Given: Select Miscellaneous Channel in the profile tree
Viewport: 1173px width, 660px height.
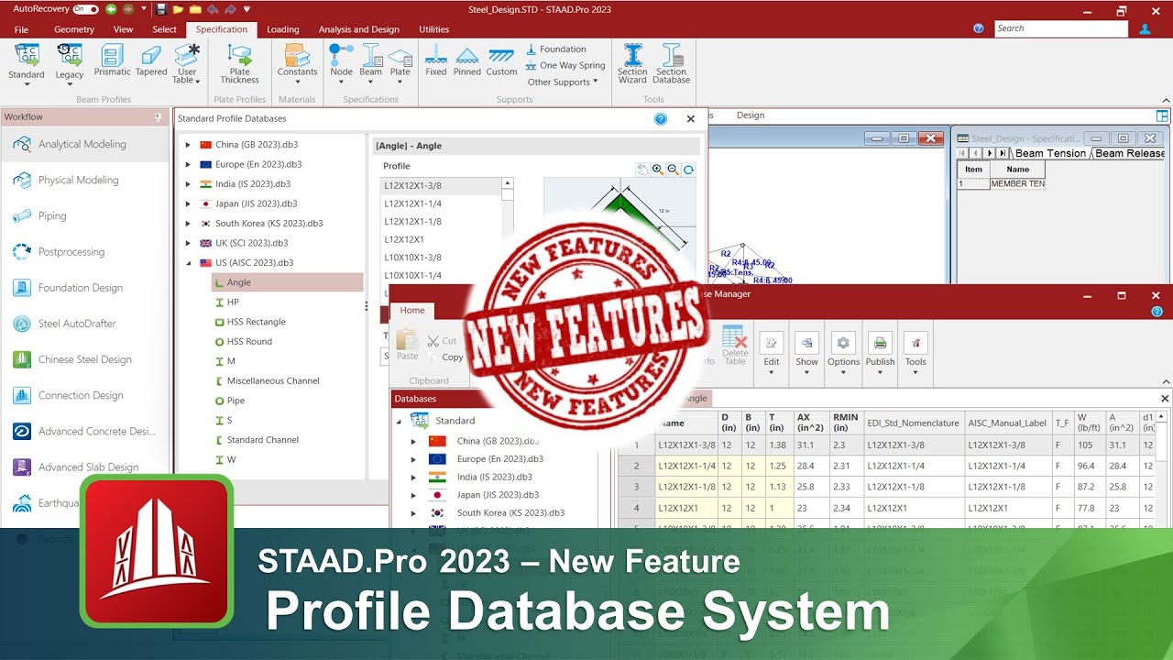Looking at the screenshot, I should (273, 380).
